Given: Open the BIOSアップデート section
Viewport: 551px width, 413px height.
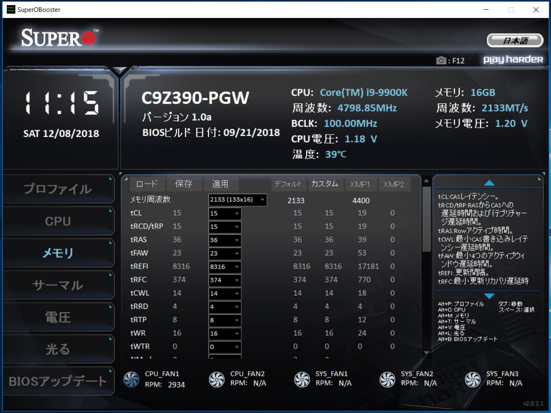Looking at the screenshot, I should coord(58,381).
